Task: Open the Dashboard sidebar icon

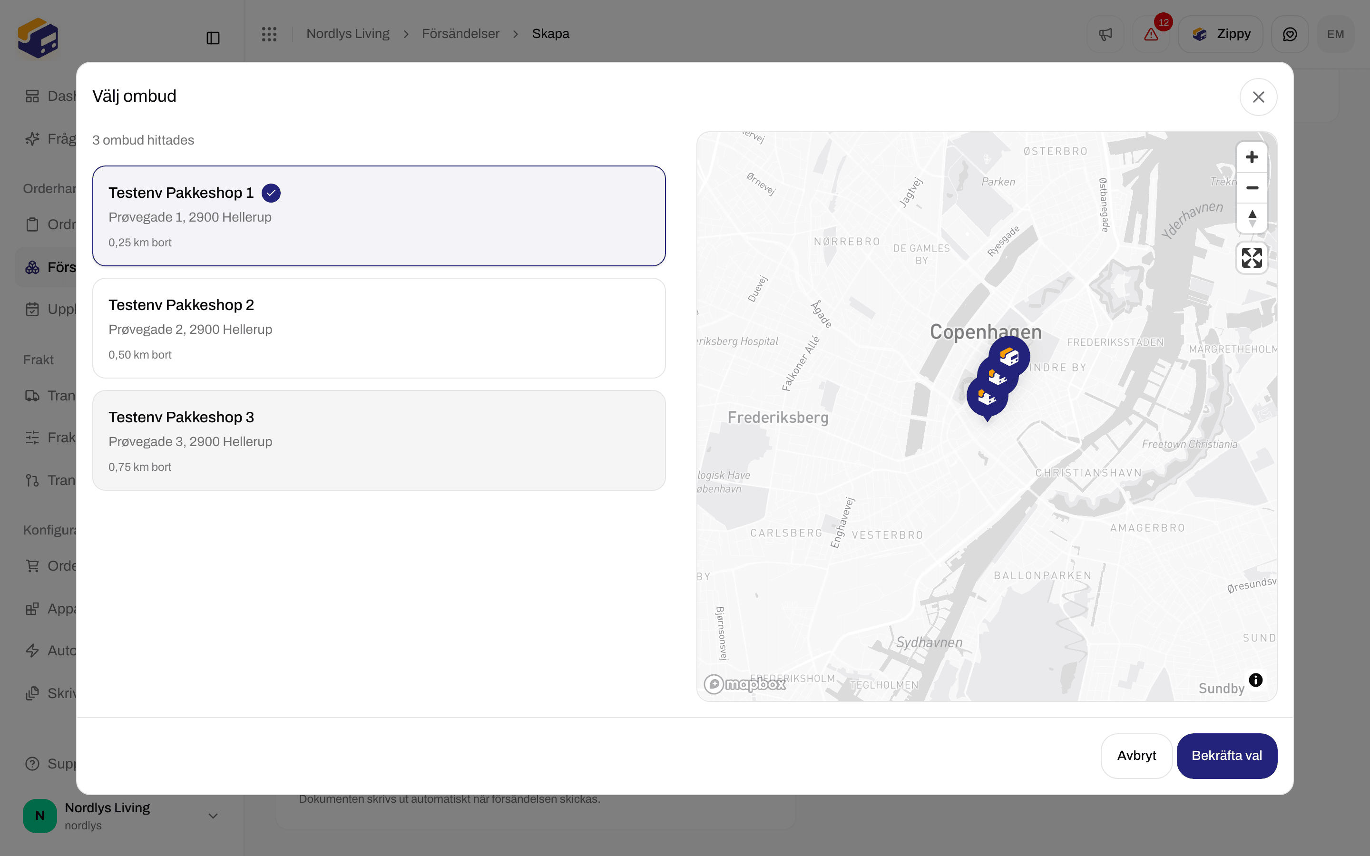Action: pos(32,96)
